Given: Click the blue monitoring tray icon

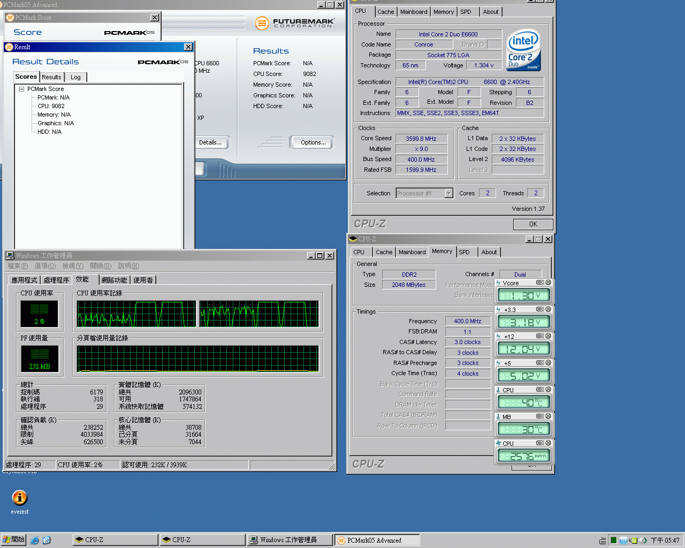Looking at the screenshot, I should click(623, 541).
